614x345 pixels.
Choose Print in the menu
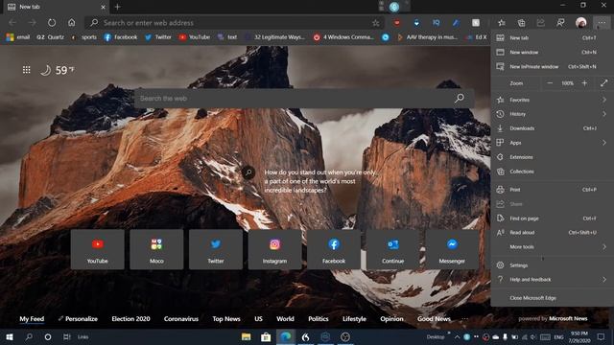[x=553, y=190]
